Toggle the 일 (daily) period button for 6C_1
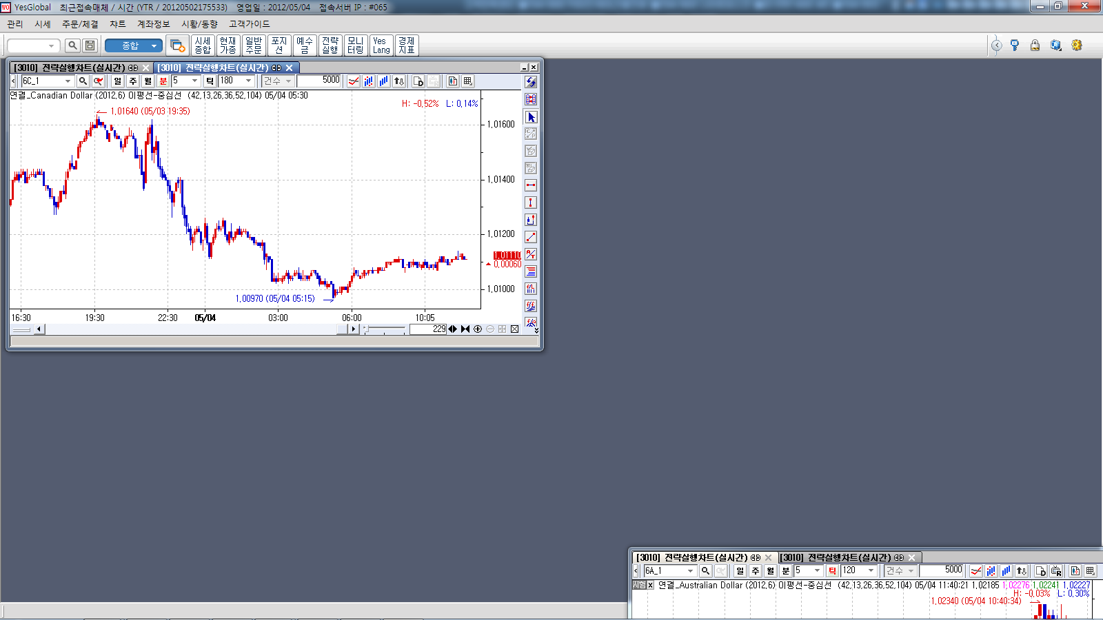 tap(118, 81)
